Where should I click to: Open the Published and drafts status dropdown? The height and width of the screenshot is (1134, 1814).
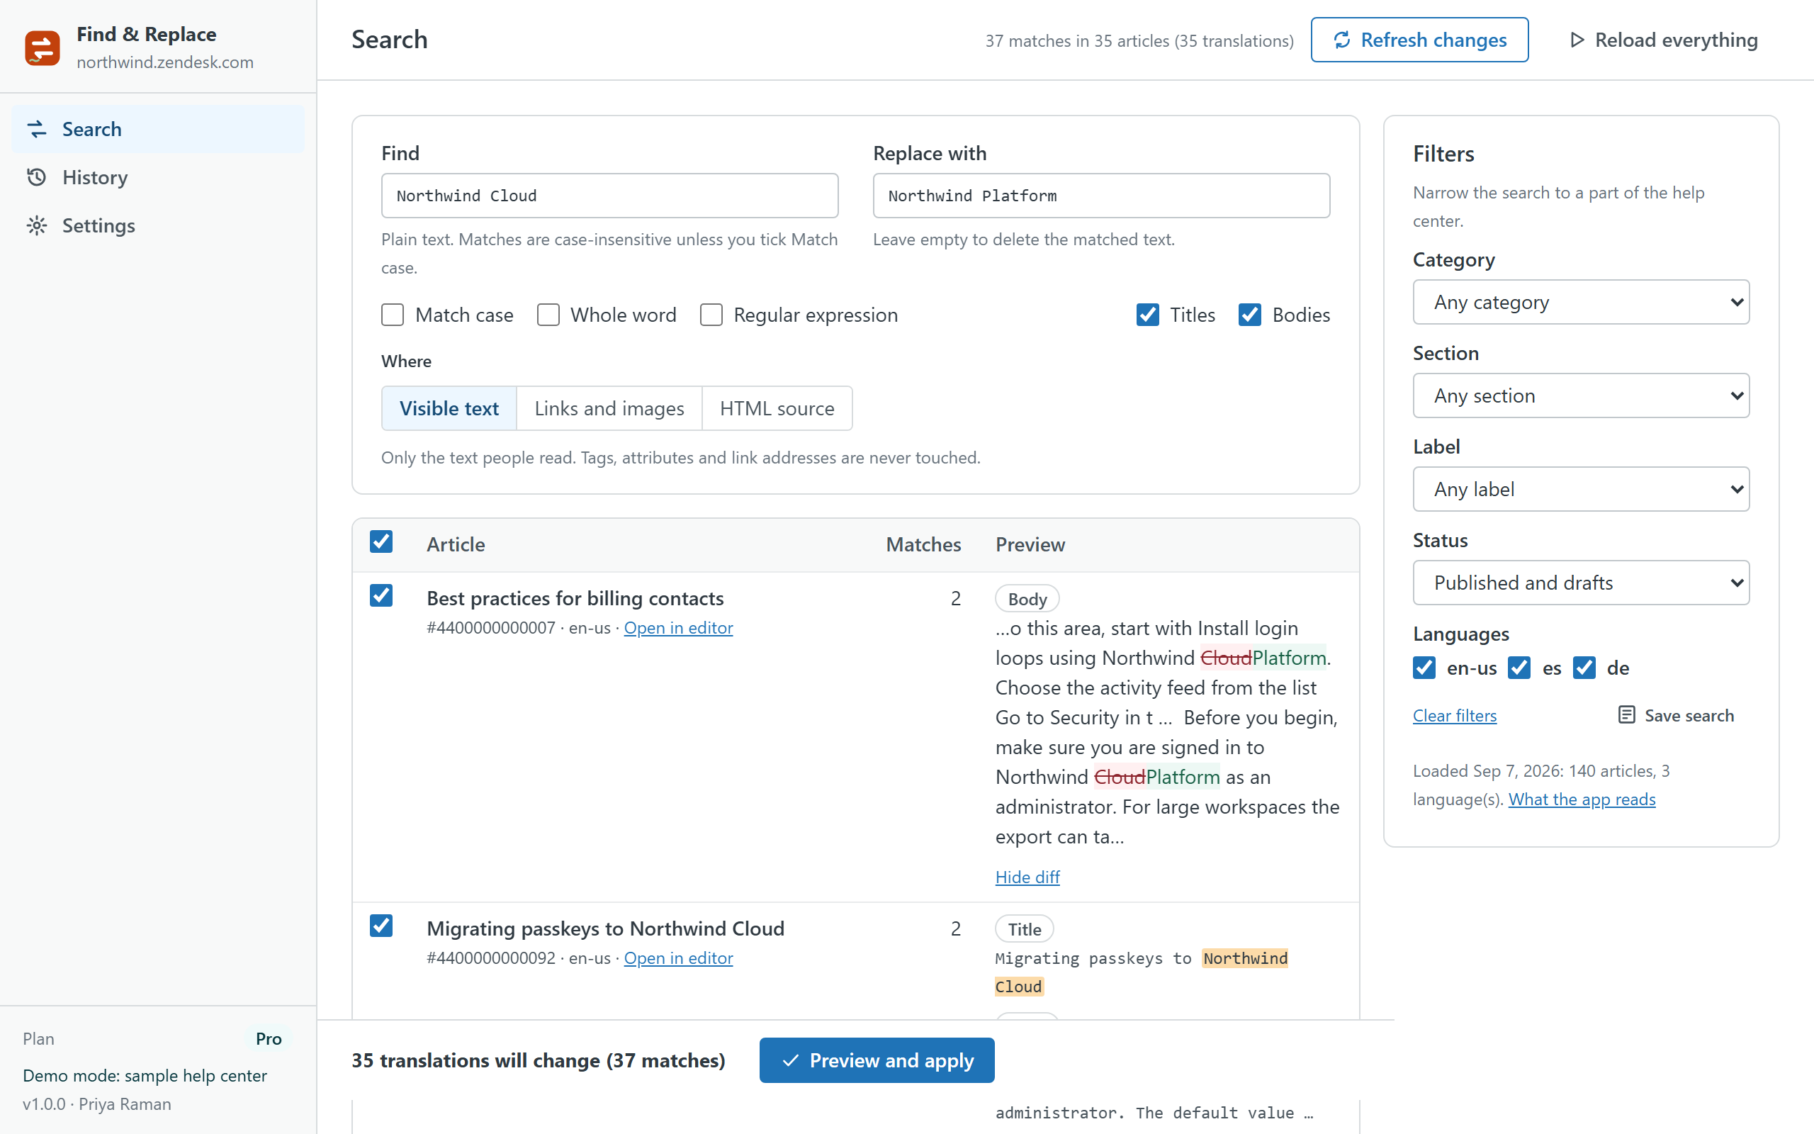pos(1581,583)
